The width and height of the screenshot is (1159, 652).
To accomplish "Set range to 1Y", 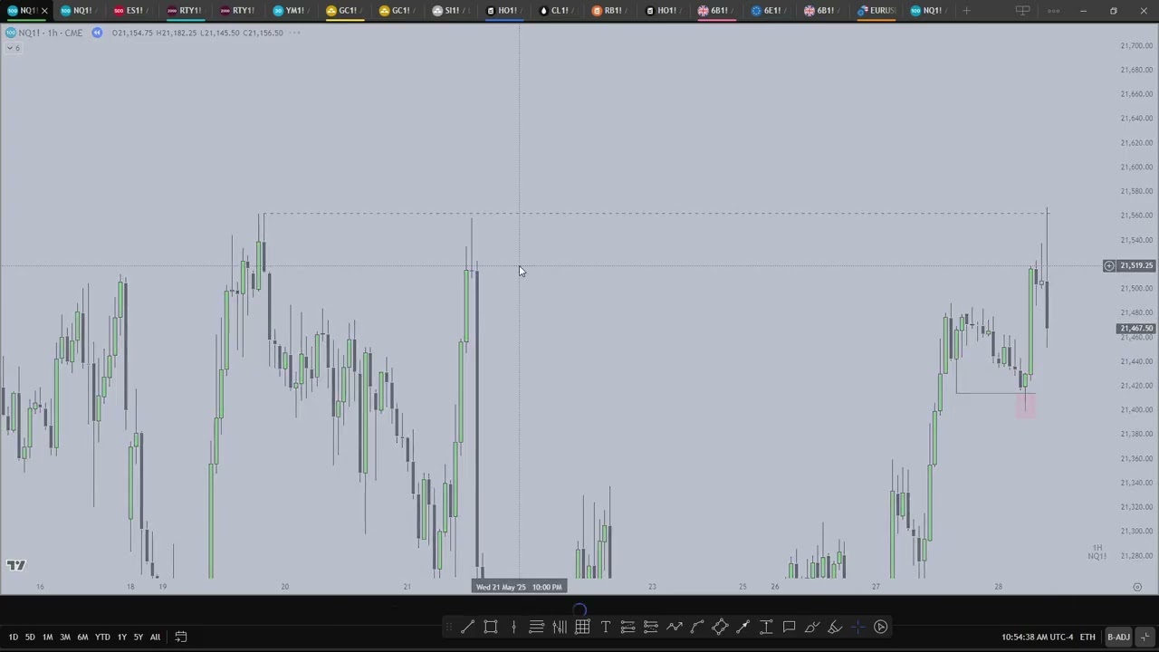I will (121, 637).
